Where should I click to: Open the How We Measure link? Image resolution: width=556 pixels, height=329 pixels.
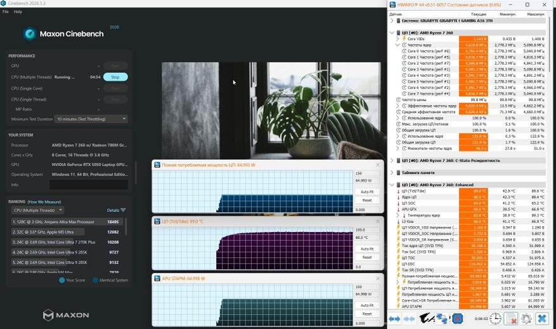coord(44,202)
